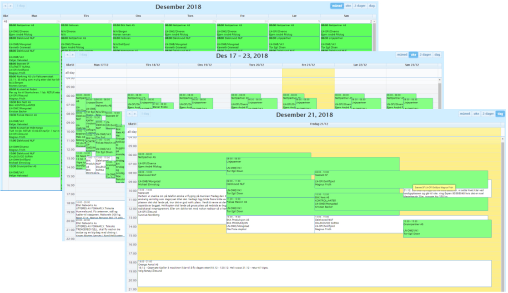Click 'i dag' button in month view calendar
Viewport: 508px width, 293px height.
[21, 6]
